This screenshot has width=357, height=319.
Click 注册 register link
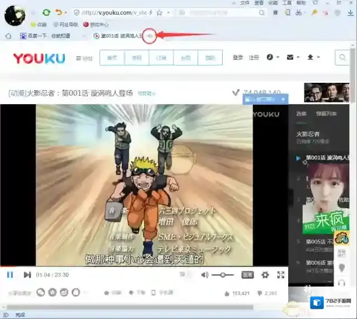254,58
